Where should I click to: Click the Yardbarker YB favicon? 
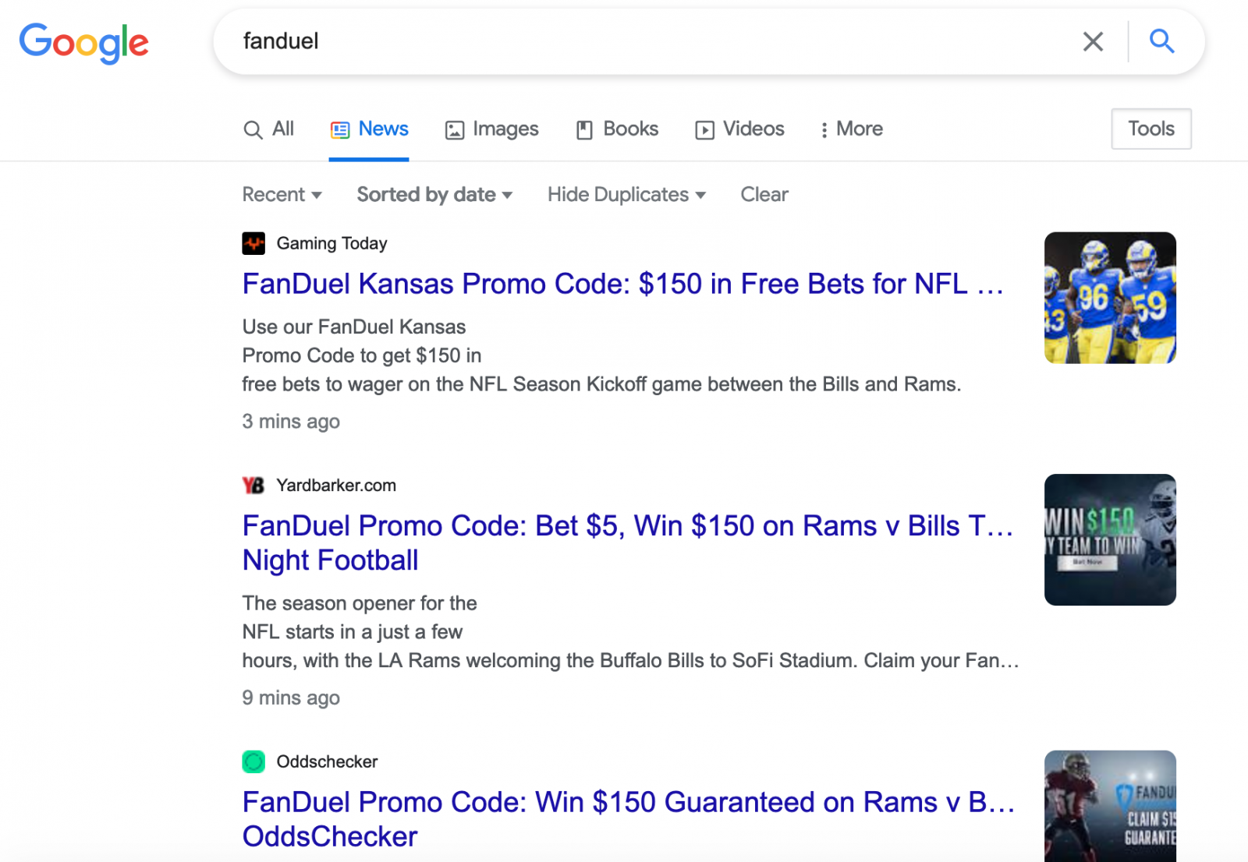253,486
